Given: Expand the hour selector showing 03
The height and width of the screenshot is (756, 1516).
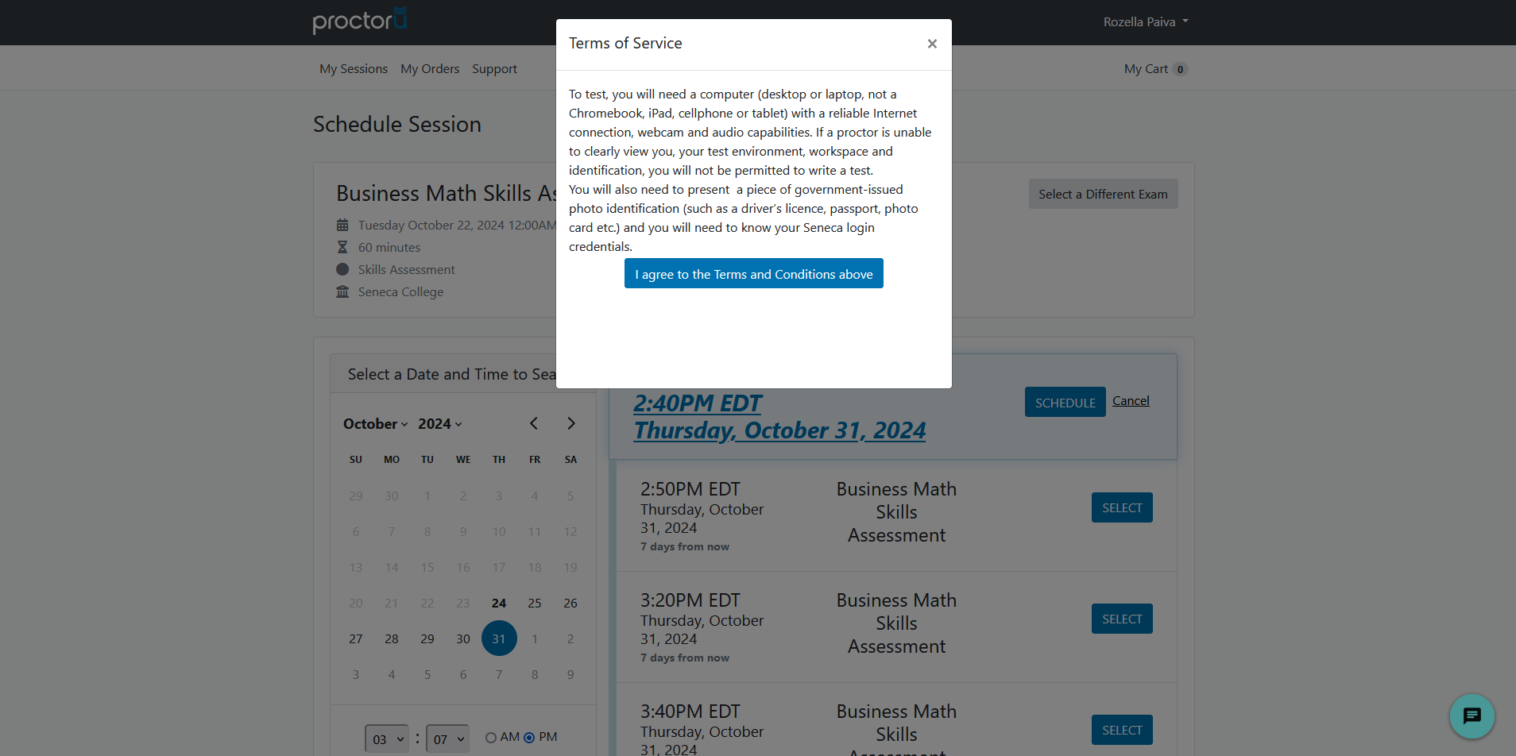Looking at the screenshot, I should tap(387, 739).
